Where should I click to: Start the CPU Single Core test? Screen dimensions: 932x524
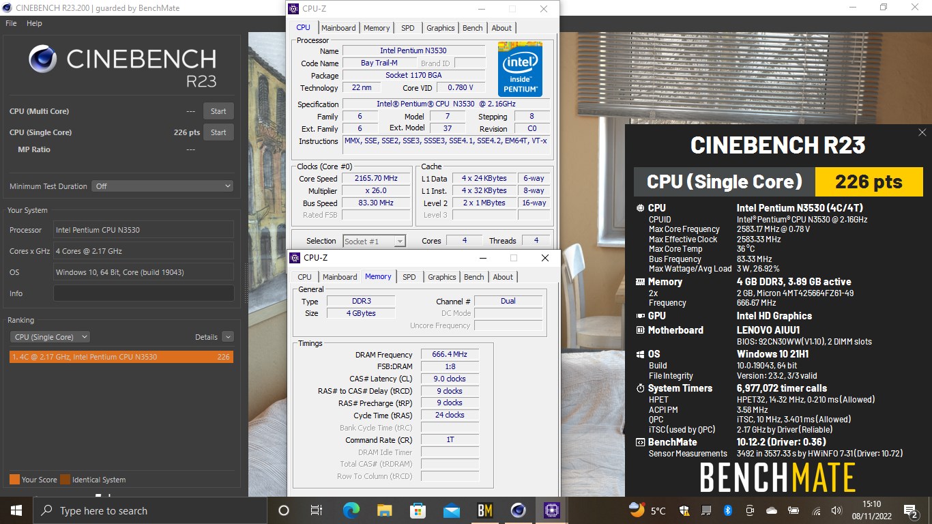click(x=218, y=132)
